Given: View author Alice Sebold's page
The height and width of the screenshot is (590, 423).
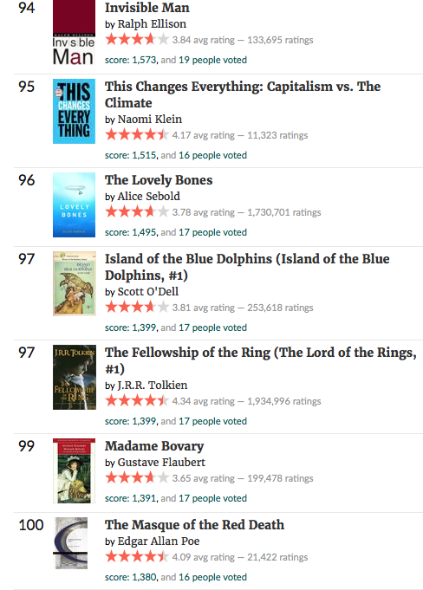Looking at the screenshot, I should pos(148,197).
